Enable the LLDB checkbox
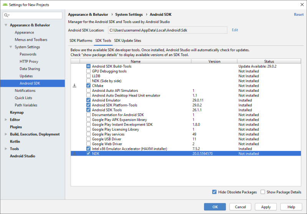Viewport: 307px width, 214px height. click(x=88, y=76)
